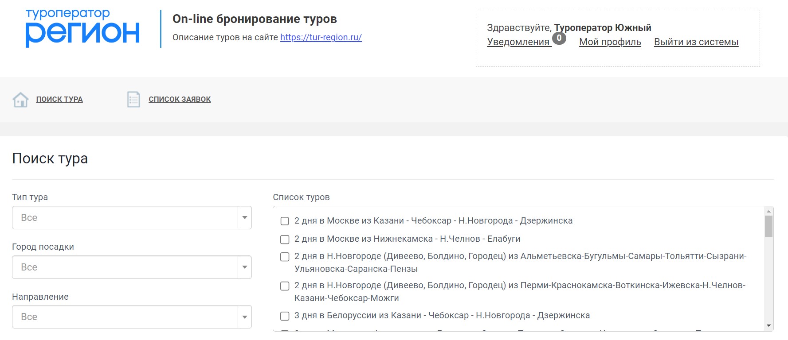The image size is (788, 340).
Task: Check 2 дня в Москве из Нижнекамска tour
Action: pos(285,240)
